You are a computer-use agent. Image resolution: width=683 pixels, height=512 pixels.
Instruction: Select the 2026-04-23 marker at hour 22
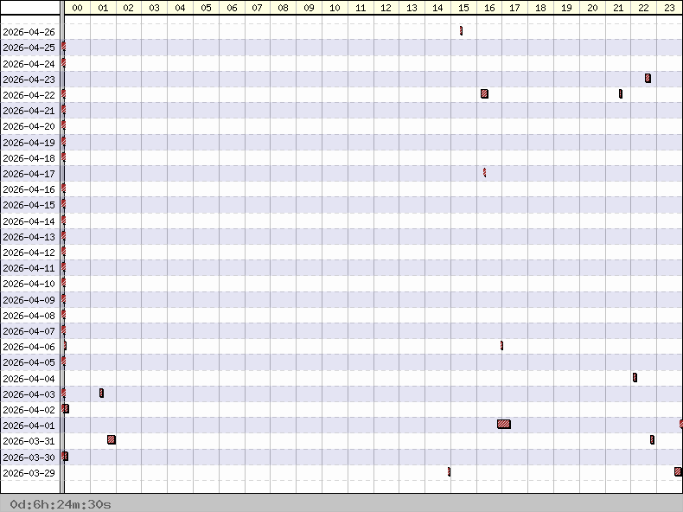click(x=648, y=78)
